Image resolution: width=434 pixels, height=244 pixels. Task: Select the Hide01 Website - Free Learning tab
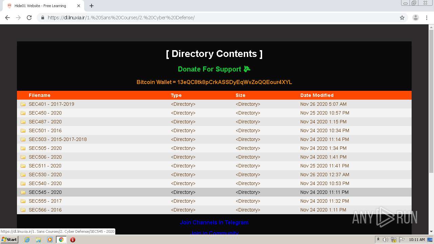click(x=43, y=6)
